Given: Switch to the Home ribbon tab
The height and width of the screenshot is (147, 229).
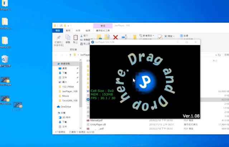Looking at the screenshot, I should (68, 30).
